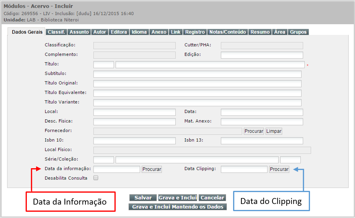Image resolution: width=355 pixels, height=218 pixels.
Task: Click the Título Original field
Action: 197,84
